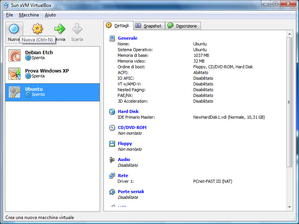Select the Debian Etch virtual machine

[52, 55]
